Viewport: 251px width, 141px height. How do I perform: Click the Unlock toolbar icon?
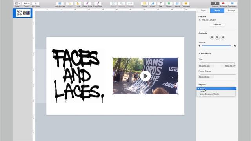[70, 4]
